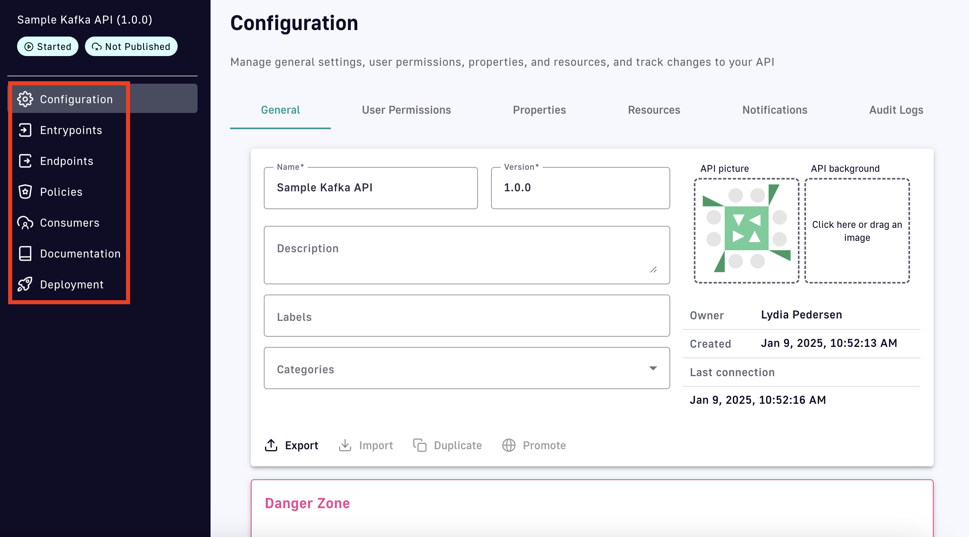Click the Entrypoints arrow icon

click(25, 130)
